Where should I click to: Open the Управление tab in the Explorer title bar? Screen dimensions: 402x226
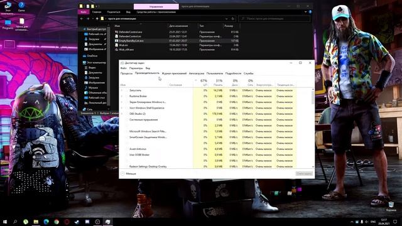(156, 6)
